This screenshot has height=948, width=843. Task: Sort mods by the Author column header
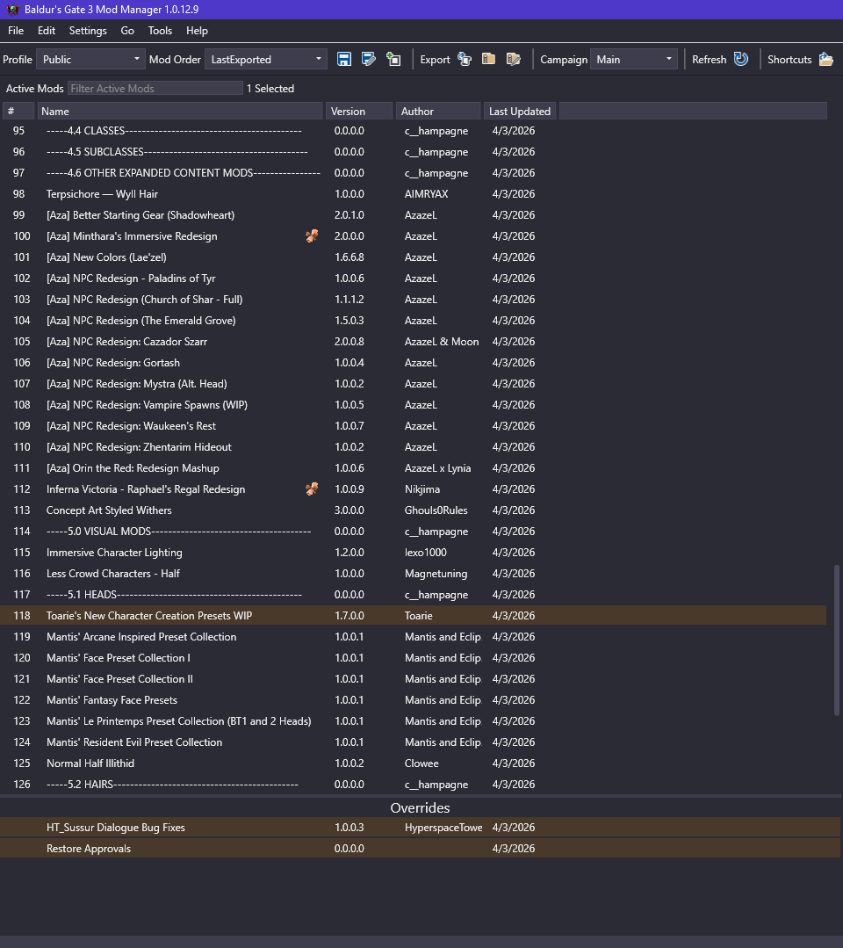[438, 112]
